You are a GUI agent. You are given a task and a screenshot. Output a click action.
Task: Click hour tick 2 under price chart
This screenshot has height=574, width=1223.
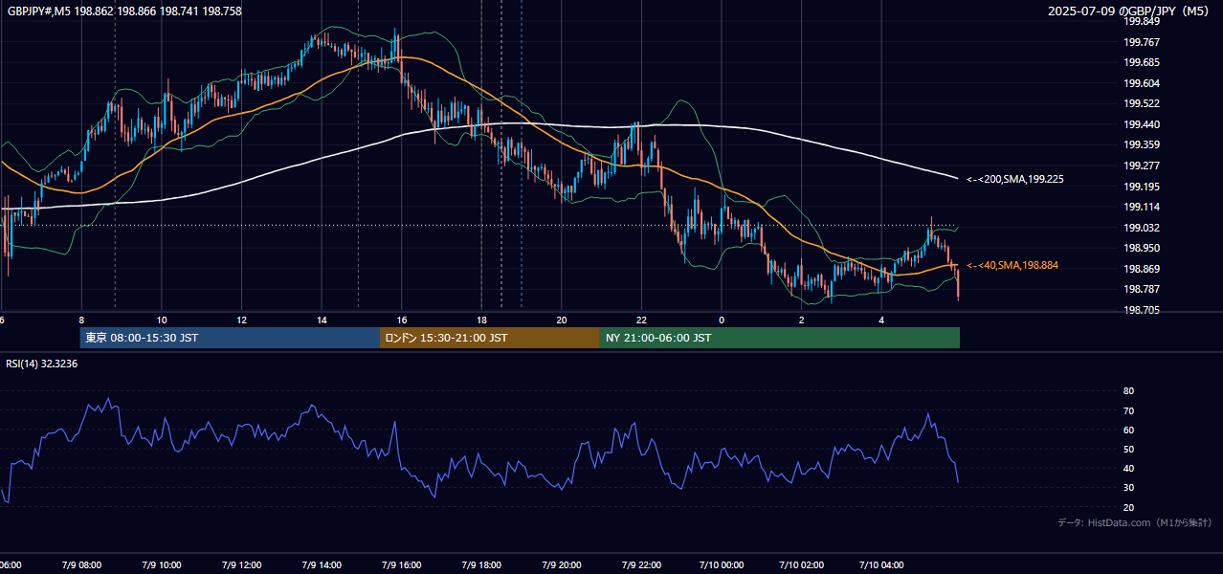802,320
